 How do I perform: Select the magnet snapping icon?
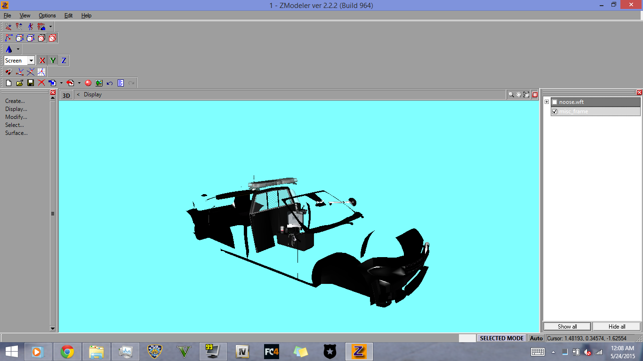click(x=8, y=72)
